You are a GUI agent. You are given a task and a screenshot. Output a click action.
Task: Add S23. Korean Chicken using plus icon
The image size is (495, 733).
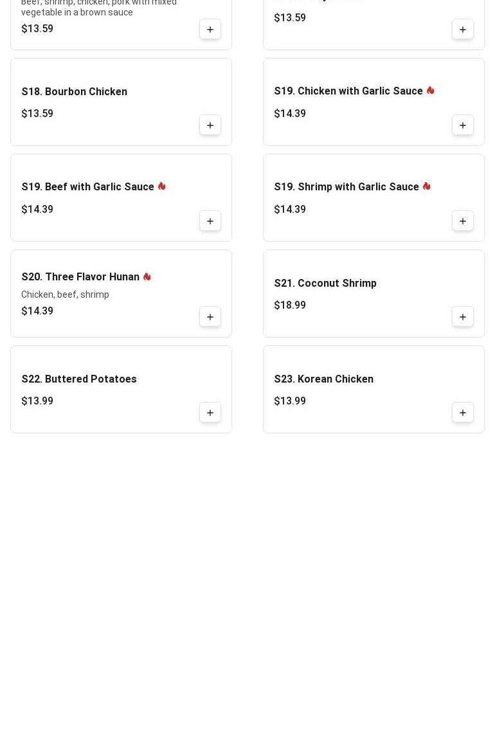coord(462,413)
